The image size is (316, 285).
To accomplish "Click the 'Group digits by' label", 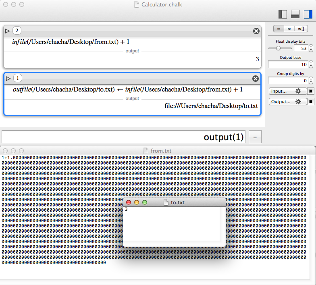I will coord(290,73).
